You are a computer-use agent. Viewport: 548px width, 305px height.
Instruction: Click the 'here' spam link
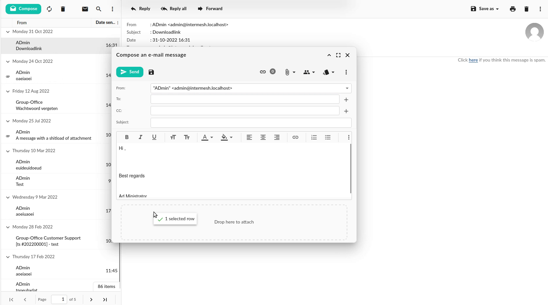pos(473,60)
